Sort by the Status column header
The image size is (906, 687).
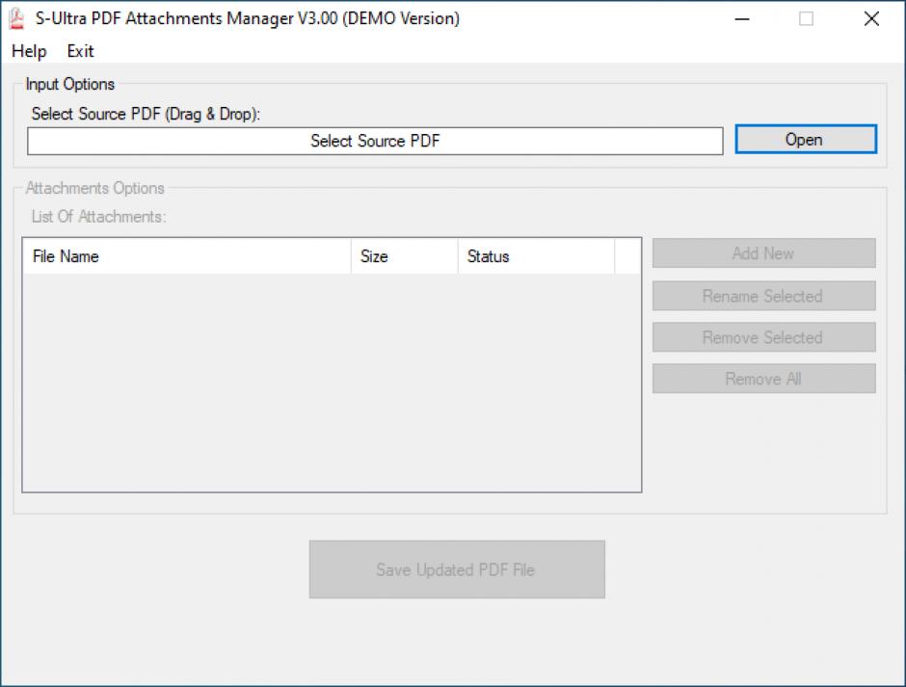(x=536, y=256)
